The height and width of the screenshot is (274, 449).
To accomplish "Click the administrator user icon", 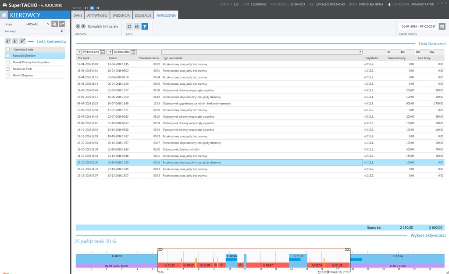I will point(389,4).
